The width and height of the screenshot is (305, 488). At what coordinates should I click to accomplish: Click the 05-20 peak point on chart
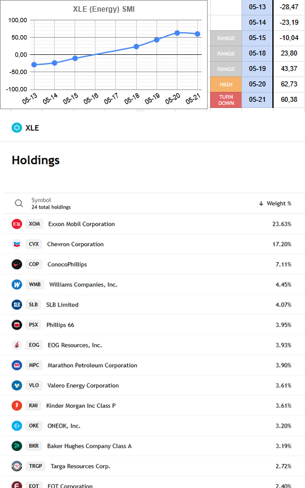177,33
